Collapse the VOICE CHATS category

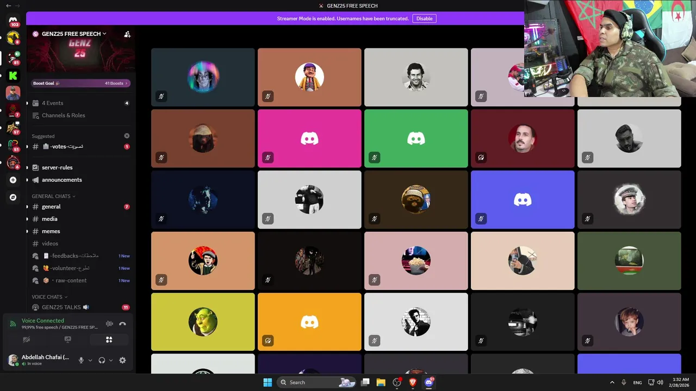tap(49, 297)
